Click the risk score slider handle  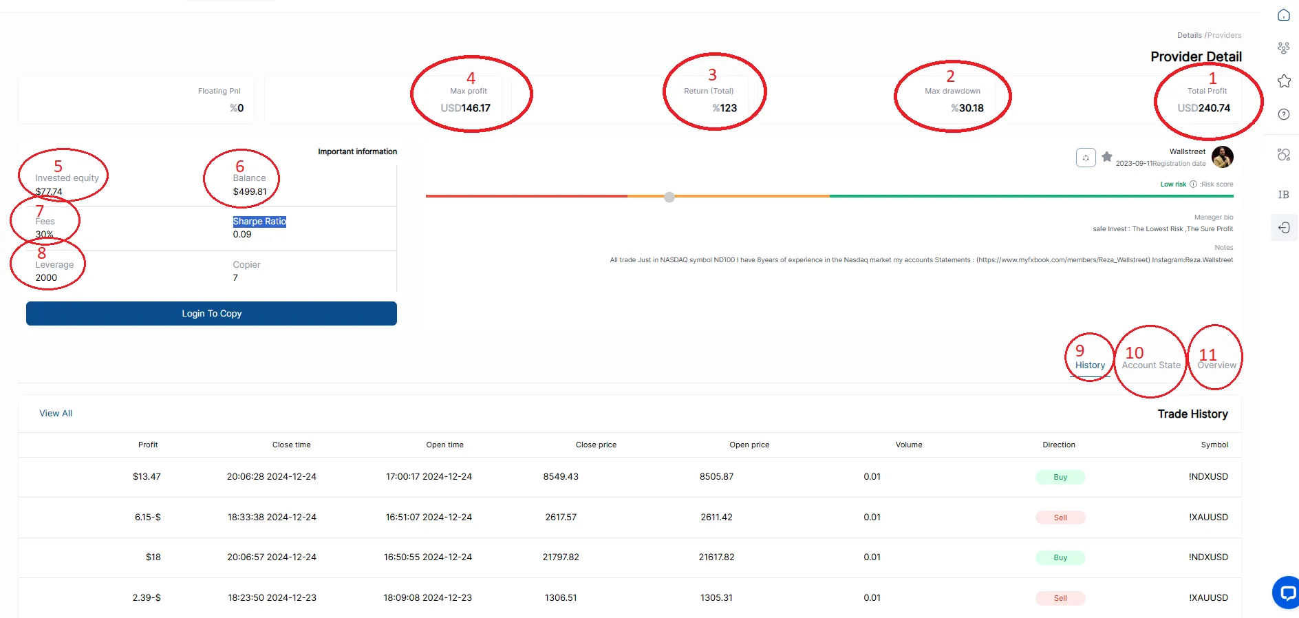pyautogui.click(x=669, y=197)
